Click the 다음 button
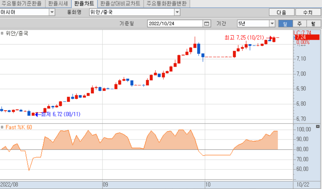Image resolution: width=322 pixels, height=189 pixels. [x=282, y=12]
